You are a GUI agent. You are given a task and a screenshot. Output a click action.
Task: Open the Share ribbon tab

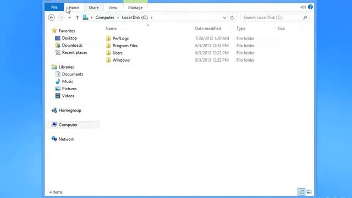click(x=94, y=7)
